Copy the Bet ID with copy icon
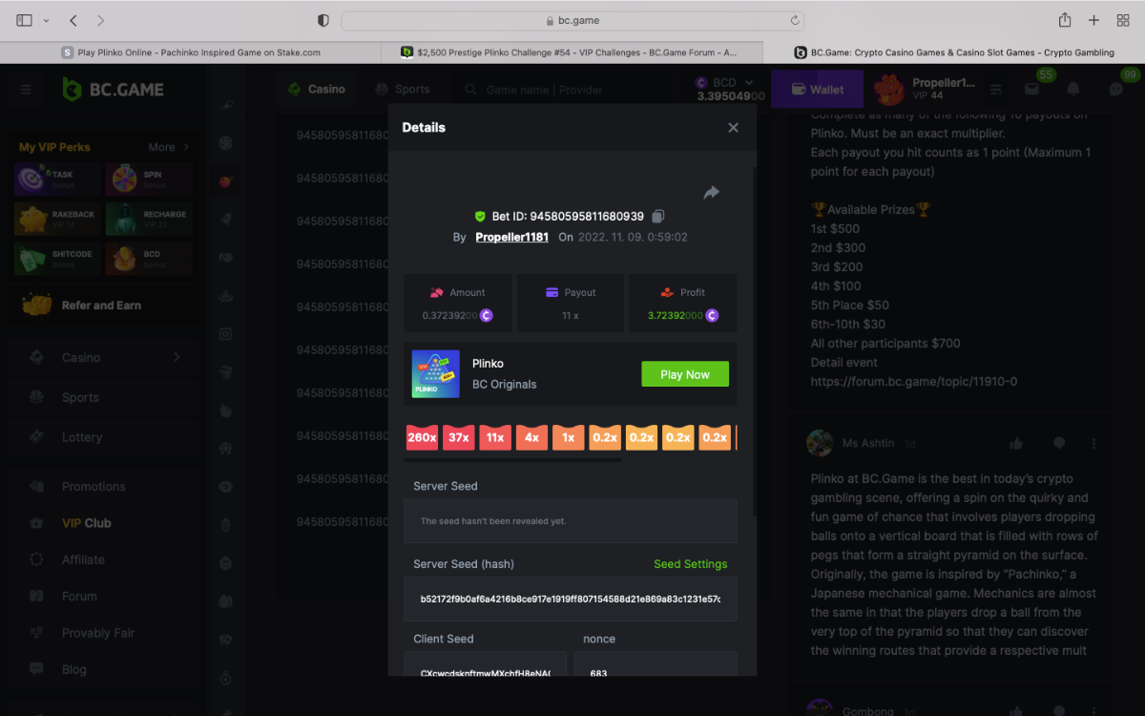The height and width of the screenshot is (716, 1145). tap(658, 217)
